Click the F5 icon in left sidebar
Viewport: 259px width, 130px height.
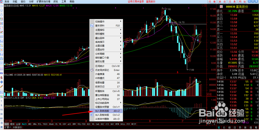pyautogui.click(x=2, y=92)
